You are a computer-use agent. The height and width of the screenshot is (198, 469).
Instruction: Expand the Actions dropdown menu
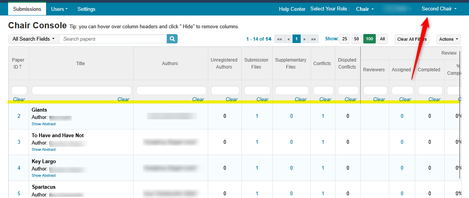448,39
